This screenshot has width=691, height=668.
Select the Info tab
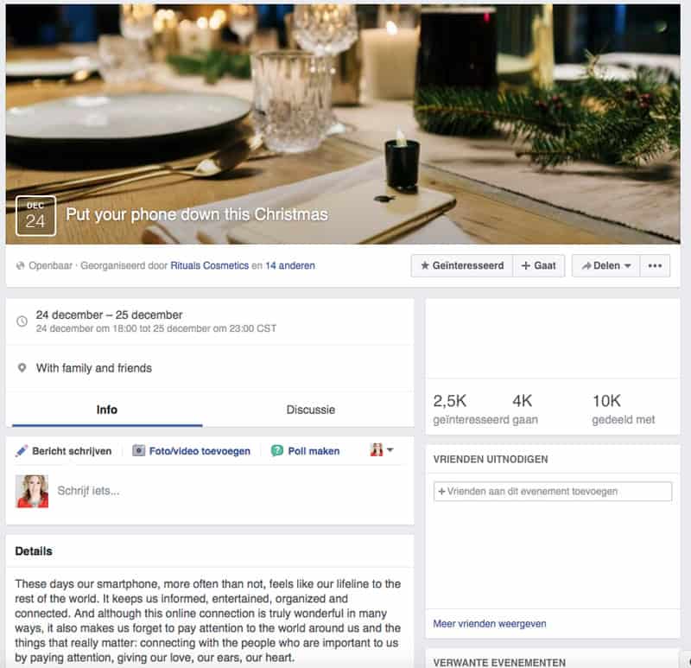pyautogui.click(x=107, y=410)
